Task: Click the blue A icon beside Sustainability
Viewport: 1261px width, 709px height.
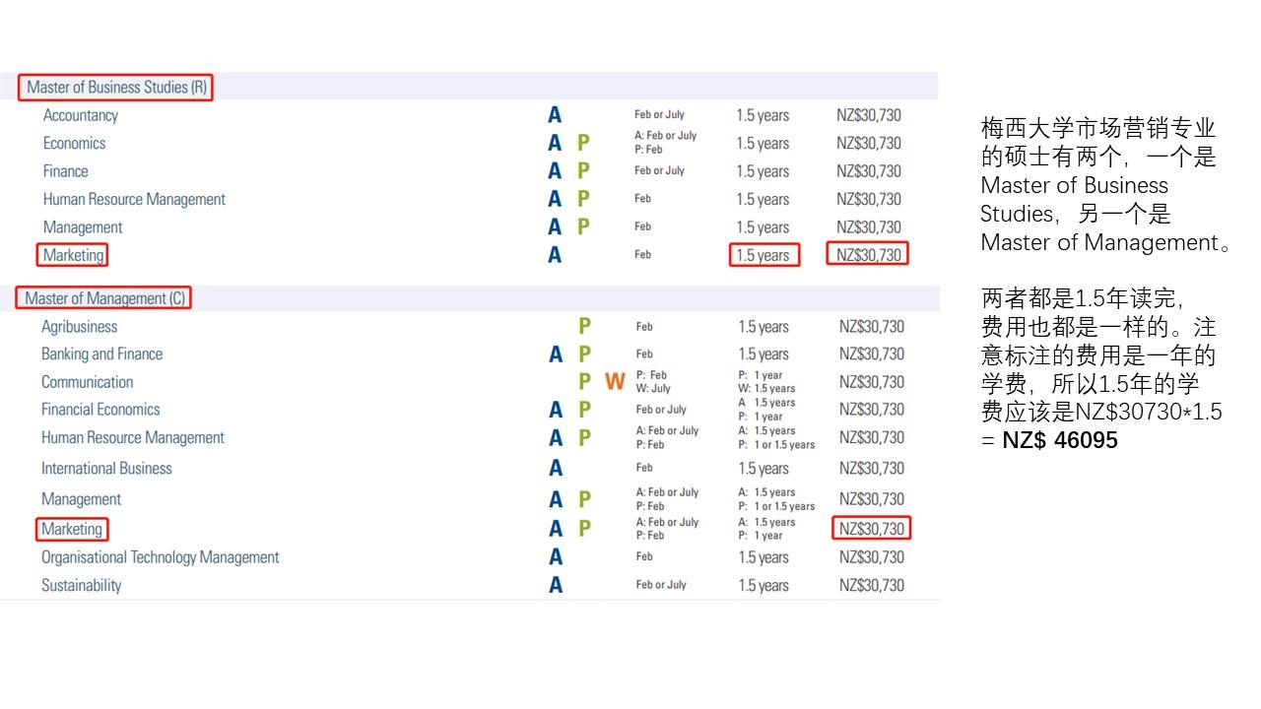Action: pyautogui.click(x=556, y=585)
